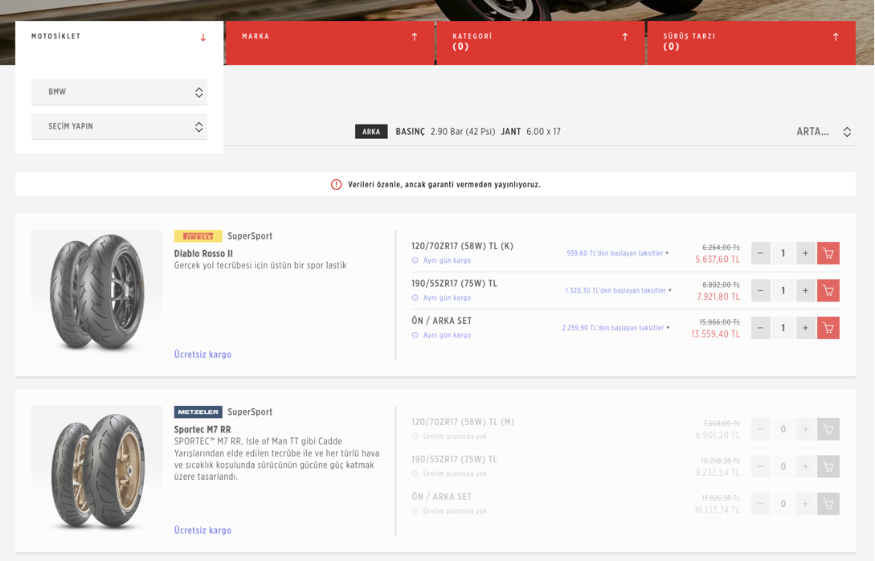Expand installment options from 939,60 TL
Image resolution: width=875 pixels, height=561 pixels.
(x=617, y=253)
